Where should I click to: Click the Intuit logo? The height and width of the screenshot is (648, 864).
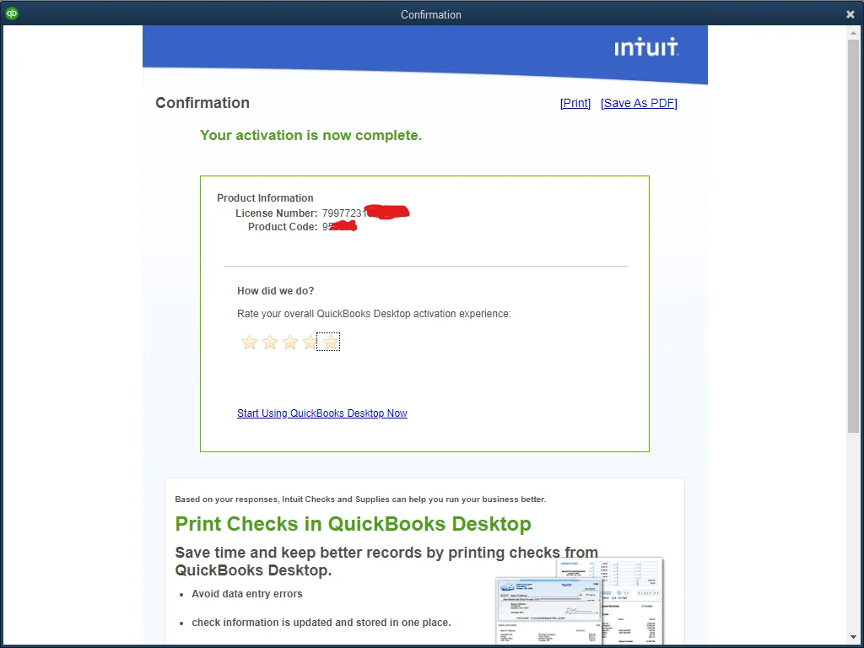[x=646, y=47]
